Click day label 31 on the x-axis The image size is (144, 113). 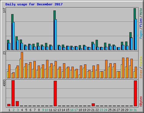[x=135, y=110]
